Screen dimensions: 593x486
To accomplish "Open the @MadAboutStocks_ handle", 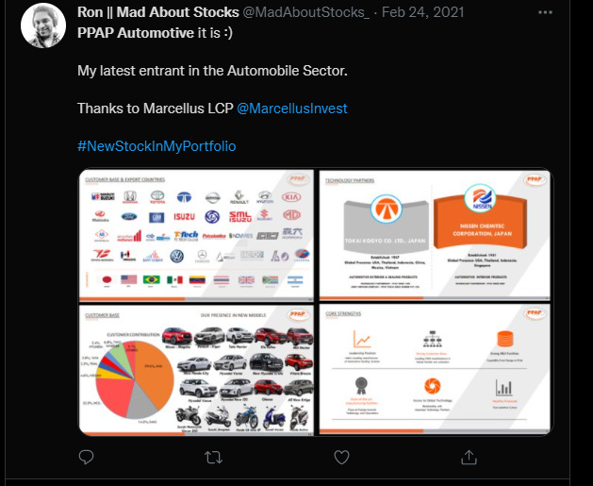I will 306,12.
